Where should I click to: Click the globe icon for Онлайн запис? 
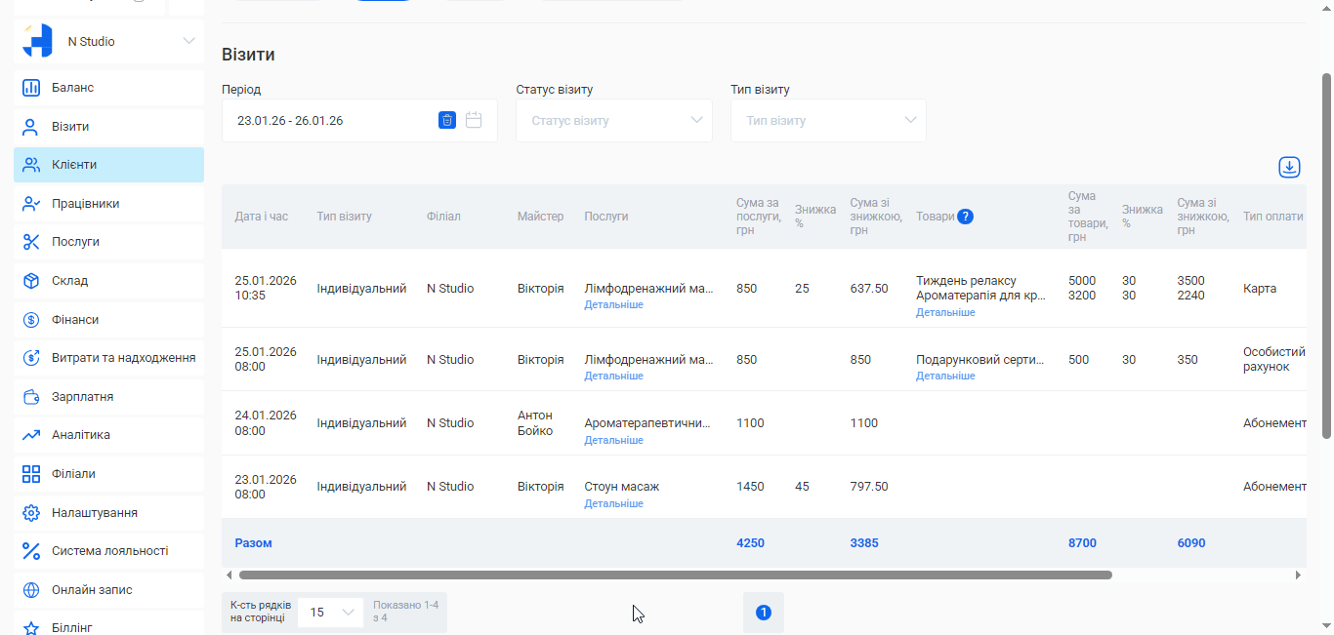(31, 590)
